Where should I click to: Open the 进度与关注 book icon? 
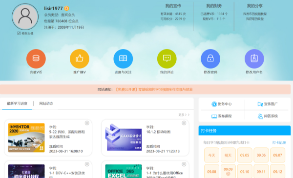pyautogui.click(x=123, y=59)
